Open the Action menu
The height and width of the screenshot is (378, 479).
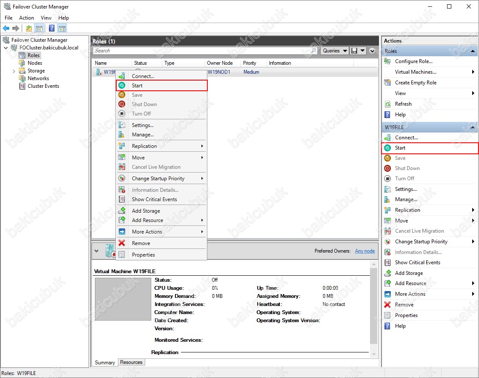pos(26,18)
